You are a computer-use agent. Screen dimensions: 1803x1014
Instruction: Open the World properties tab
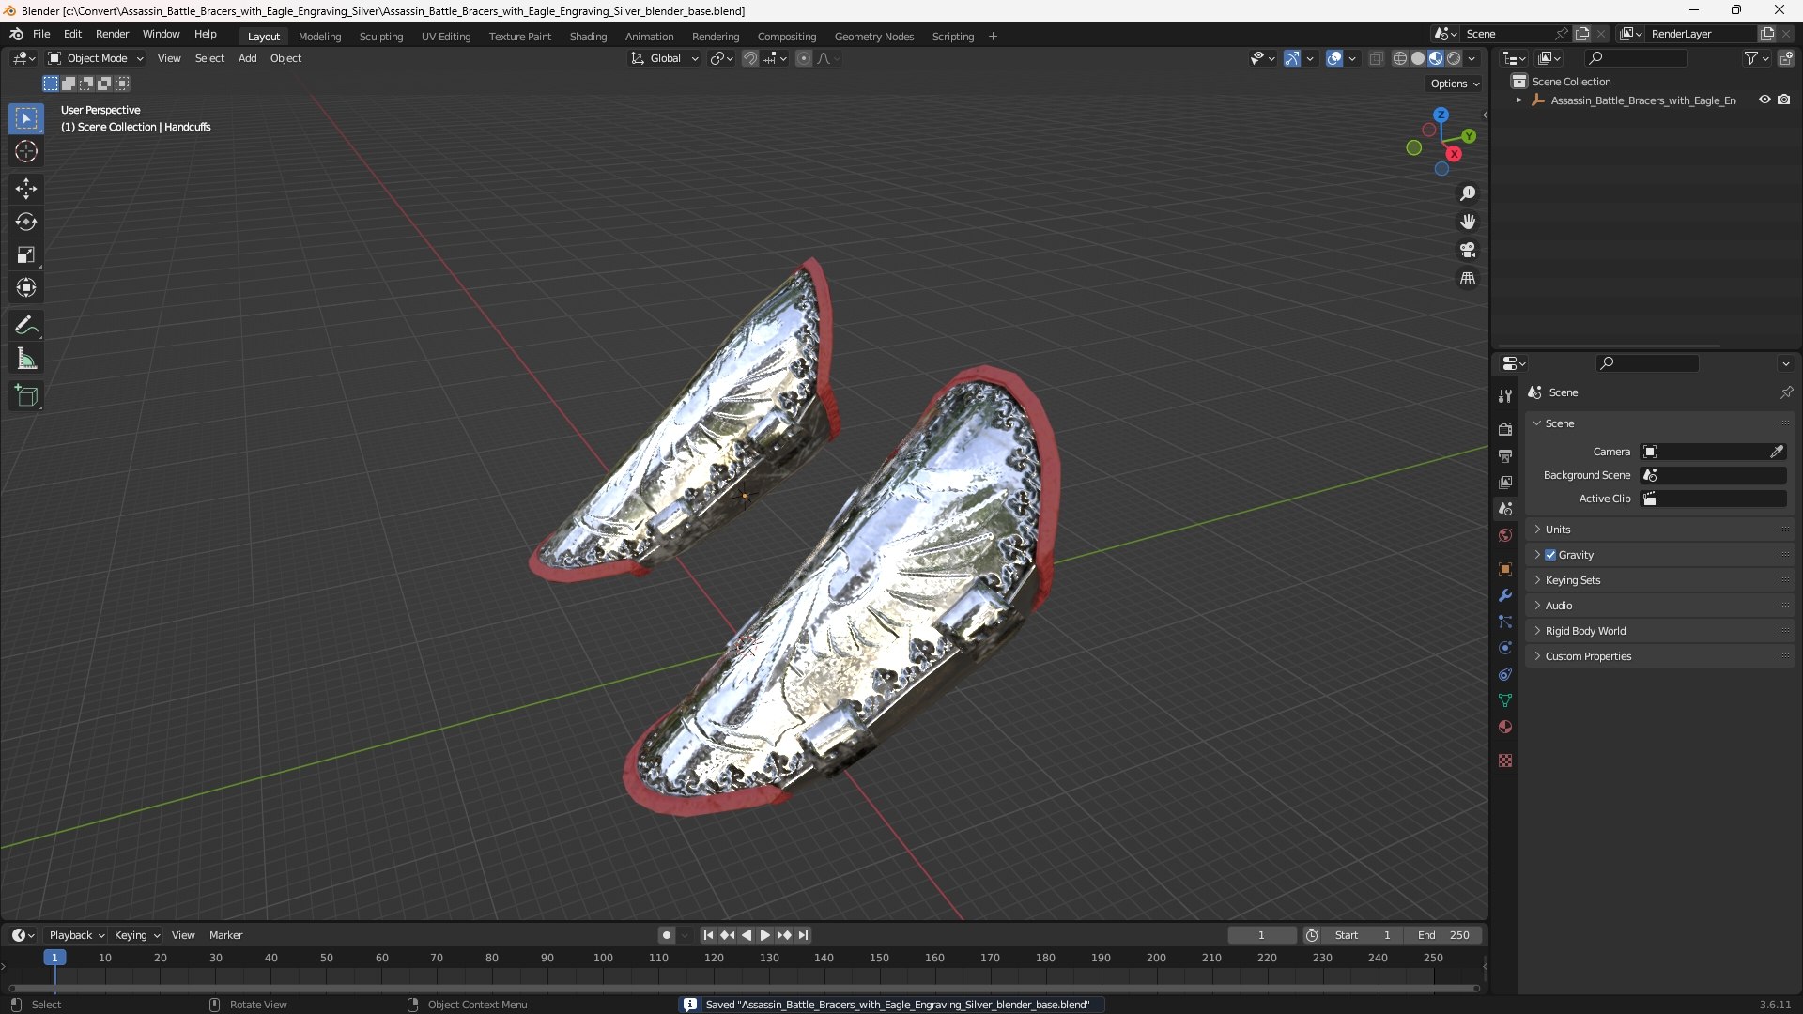(1505, 535)
